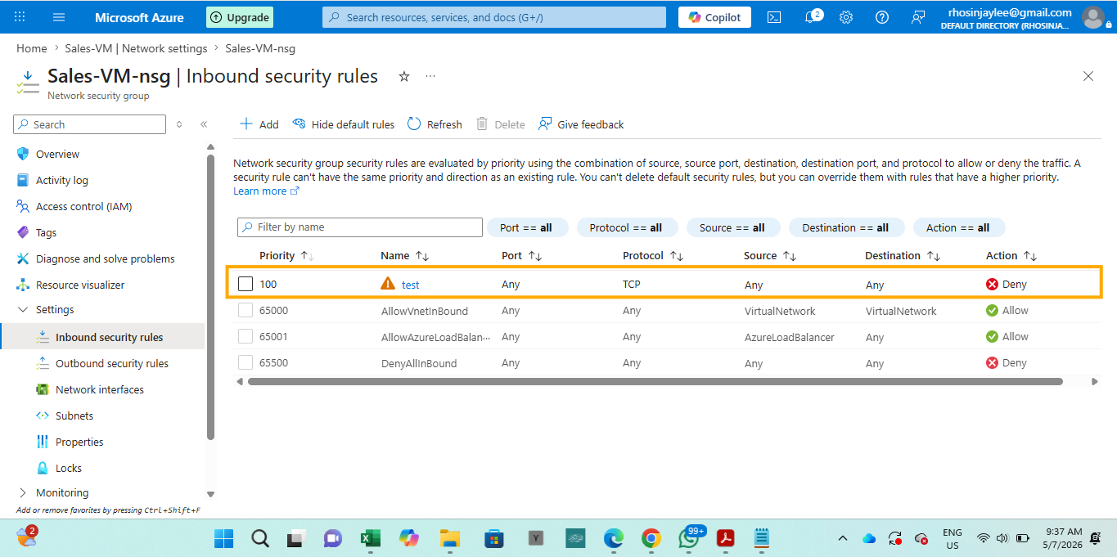Image resolution: width=1117 pixels, height=557 pixels.
Task: Click the Learn more link
Action: coord(266,191)
